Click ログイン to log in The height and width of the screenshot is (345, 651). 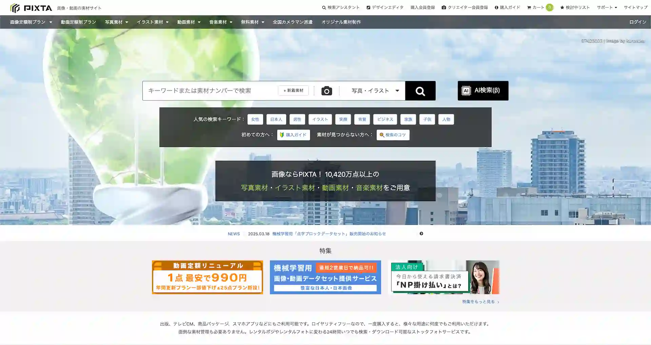[x=638, y=22]
